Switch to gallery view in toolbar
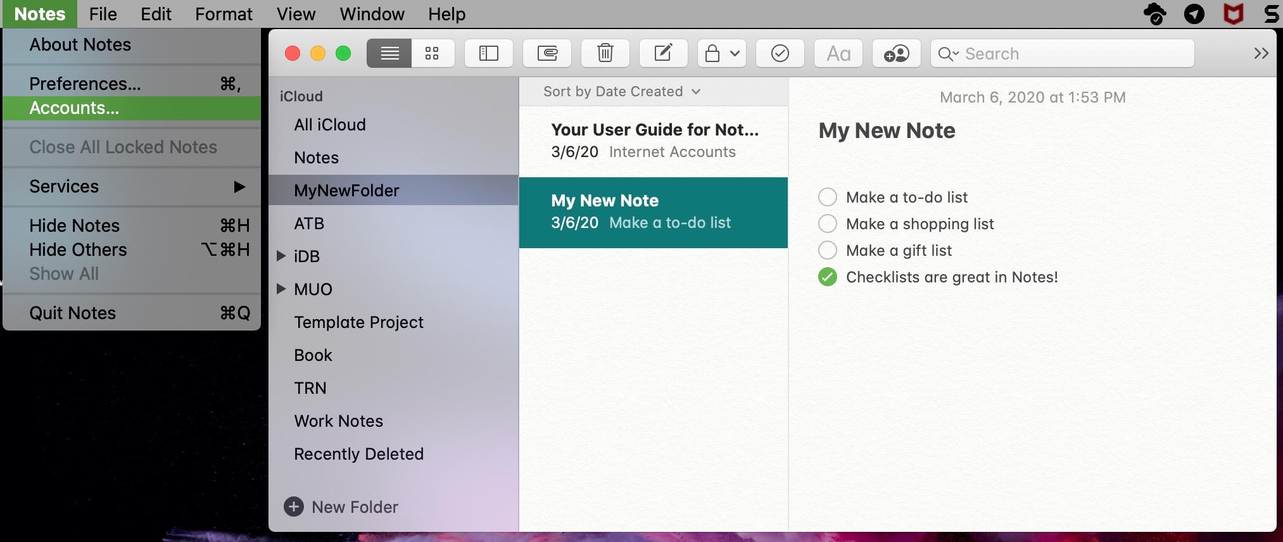Screen dimensions: 1283x542 click(433, 54)
